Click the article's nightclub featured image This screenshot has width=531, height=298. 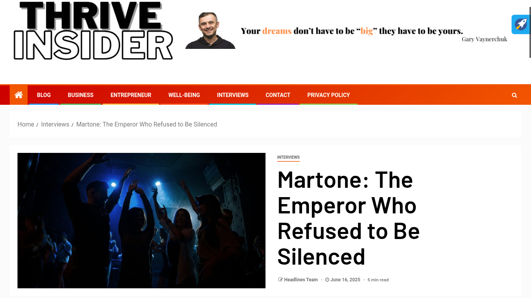pos(141,220)
